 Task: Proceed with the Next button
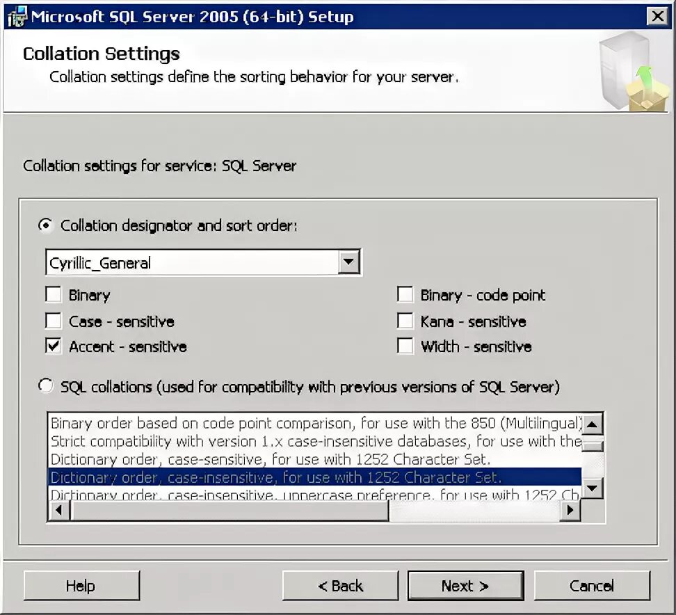coord(465,586)
